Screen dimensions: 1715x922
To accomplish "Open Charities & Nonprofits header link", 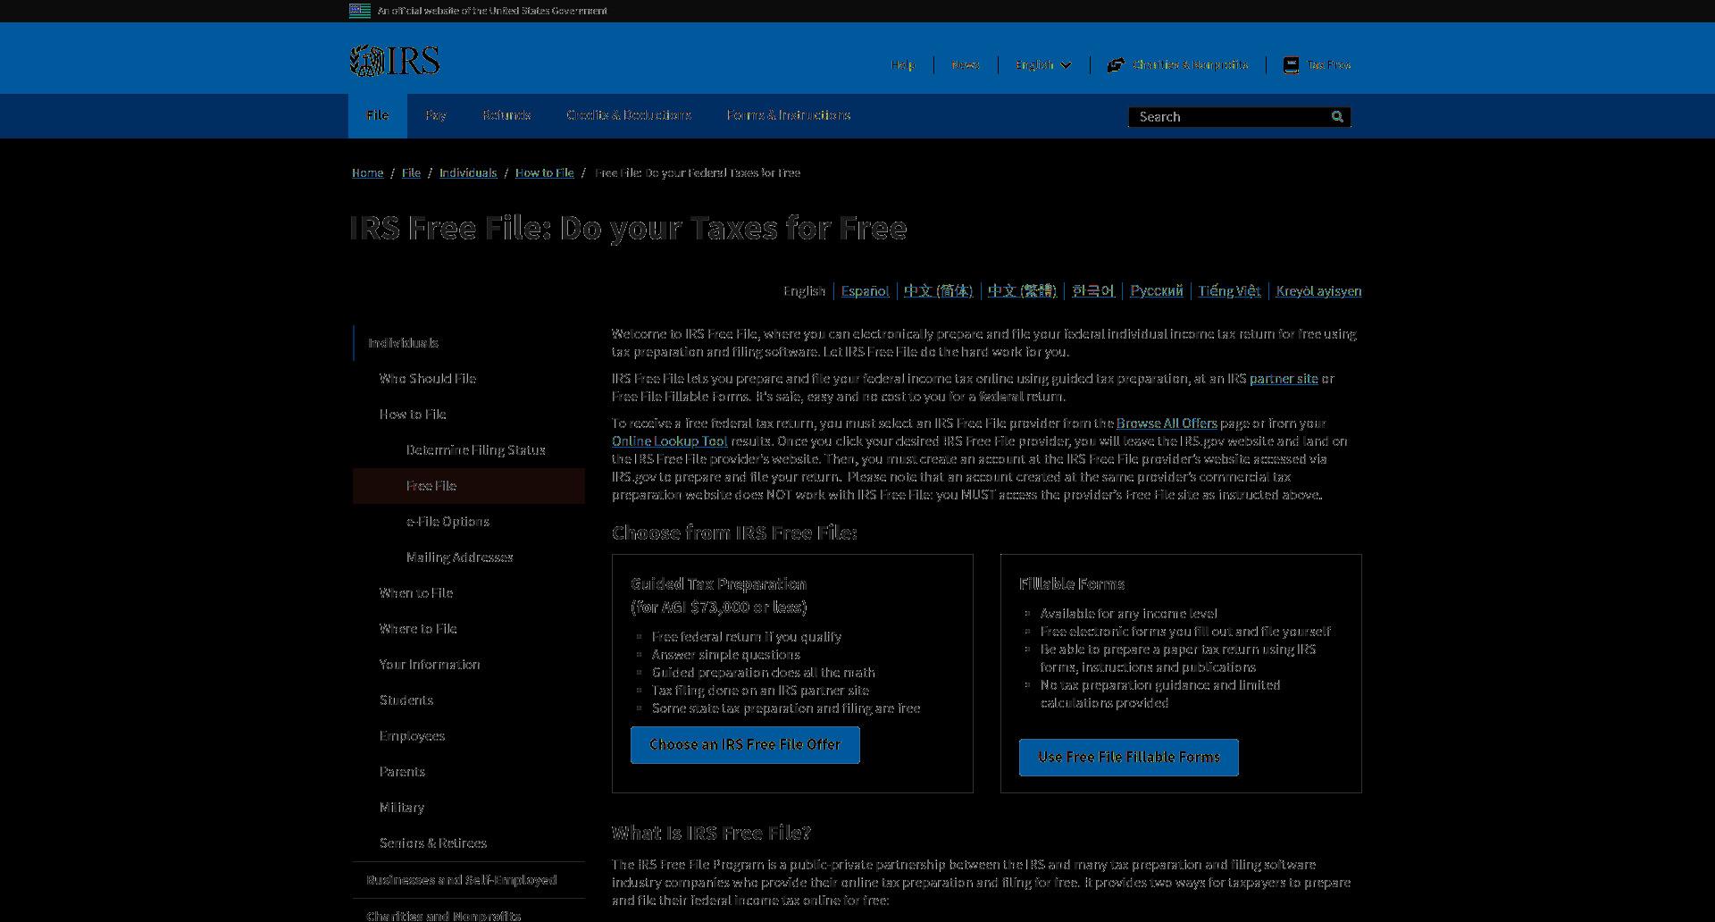I will 1190,65.
